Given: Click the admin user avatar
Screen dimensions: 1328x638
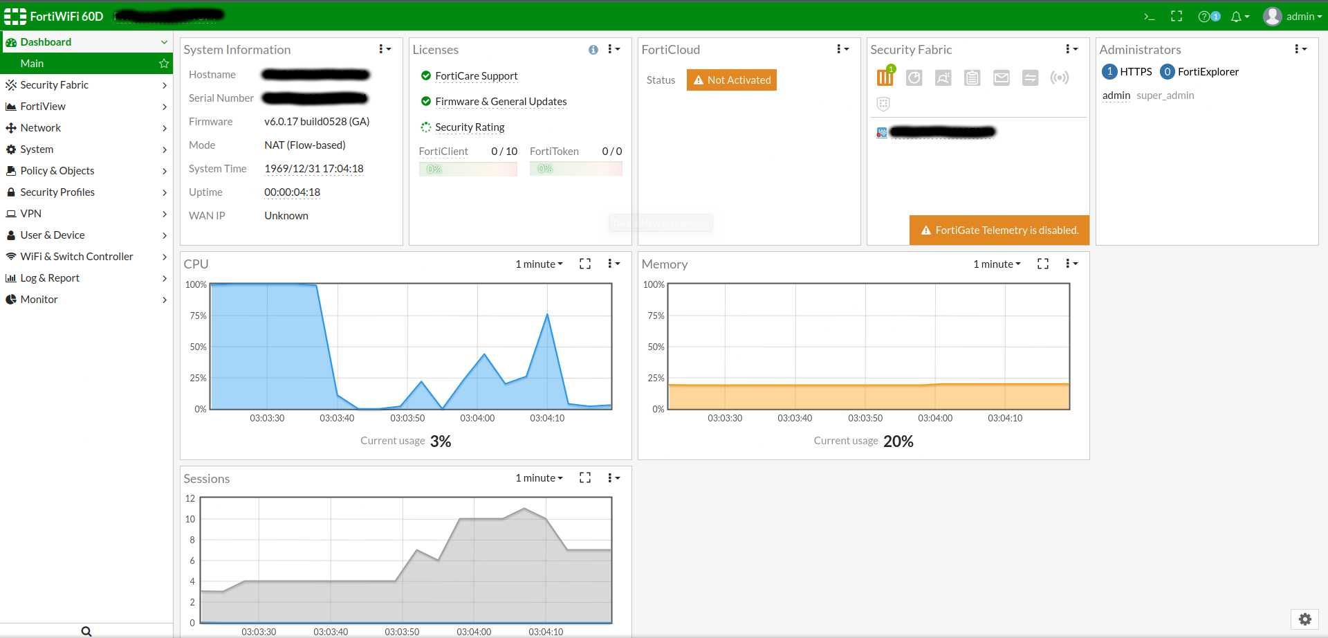Looking at the screenshot, I should click(1272, 16).
